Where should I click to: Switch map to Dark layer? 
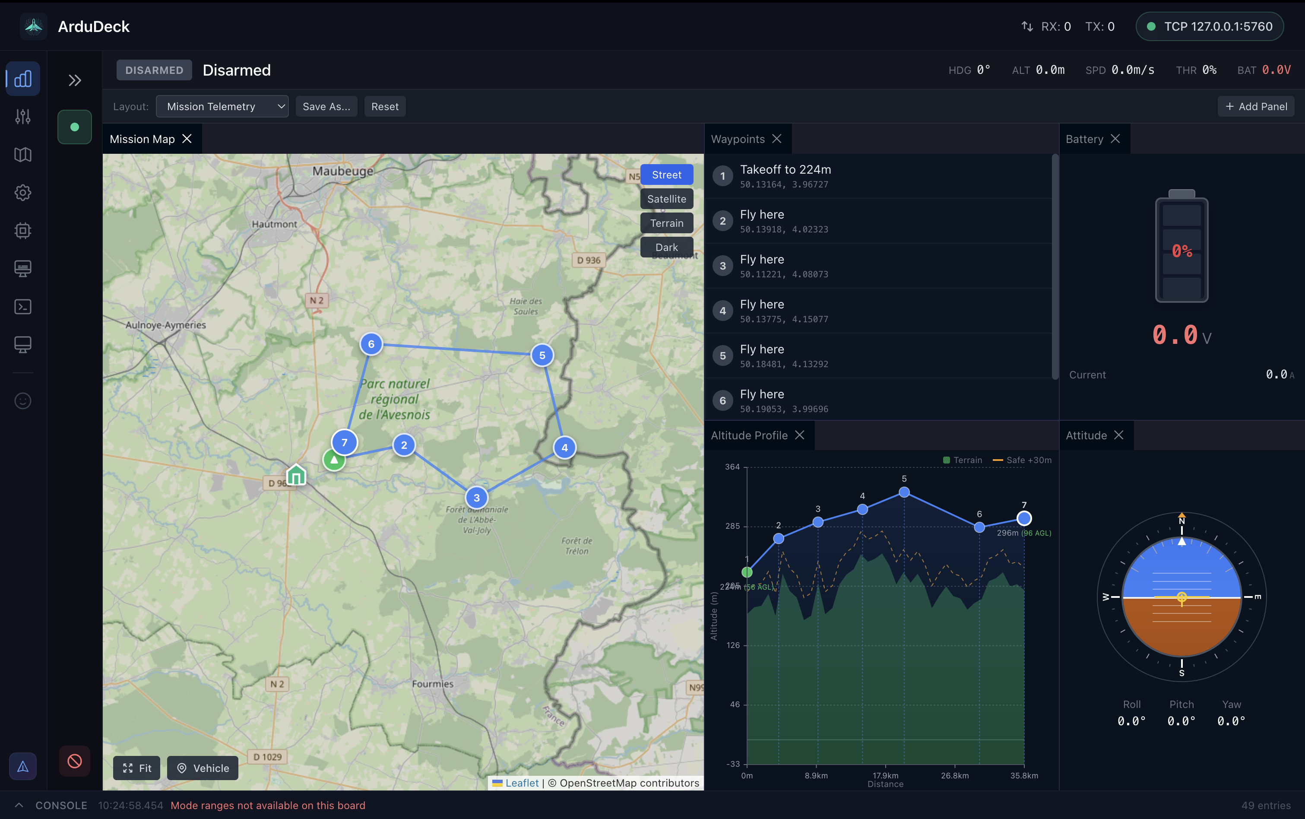tap(667, 247)
